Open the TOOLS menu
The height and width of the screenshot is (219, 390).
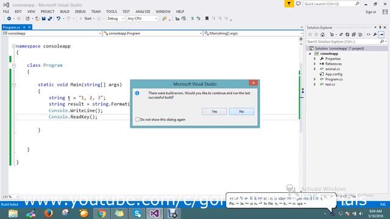click(x=111, y=12)
